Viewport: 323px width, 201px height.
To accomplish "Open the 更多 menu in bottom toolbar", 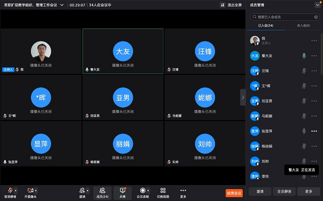I will (x=183, y=190).
